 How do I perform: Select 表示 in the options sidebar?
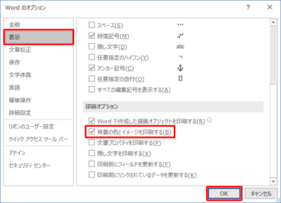(x=39, y=37)
